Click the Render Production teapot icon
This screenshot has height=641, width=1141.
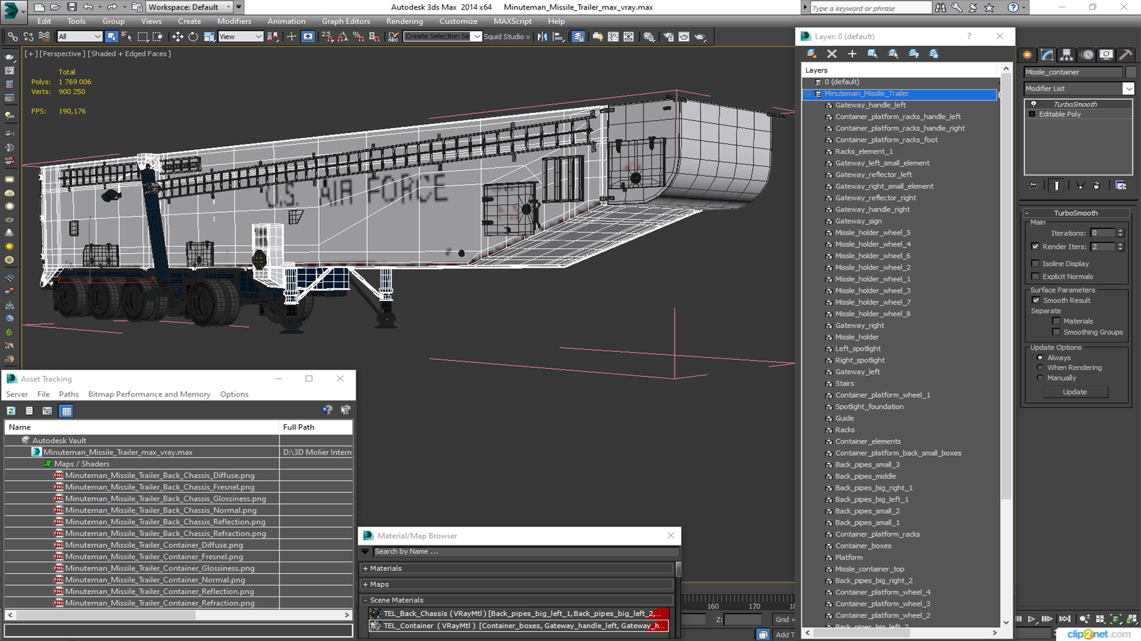click(700, 37)
